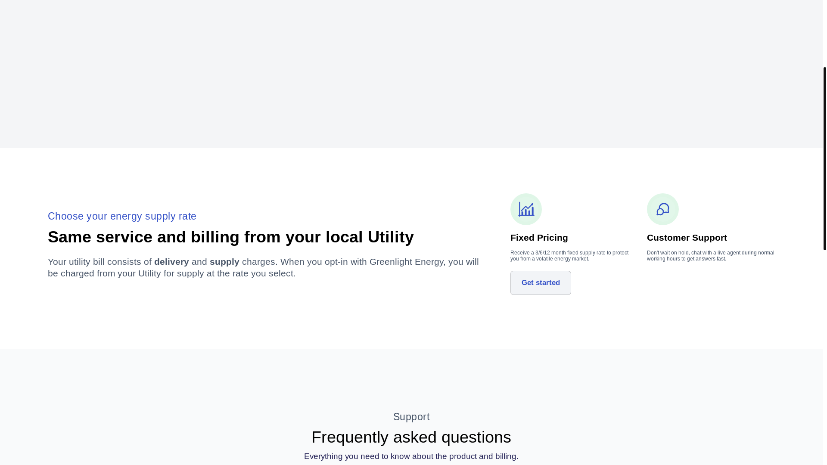Click 'Everything you need to know' subtitle

411,456
